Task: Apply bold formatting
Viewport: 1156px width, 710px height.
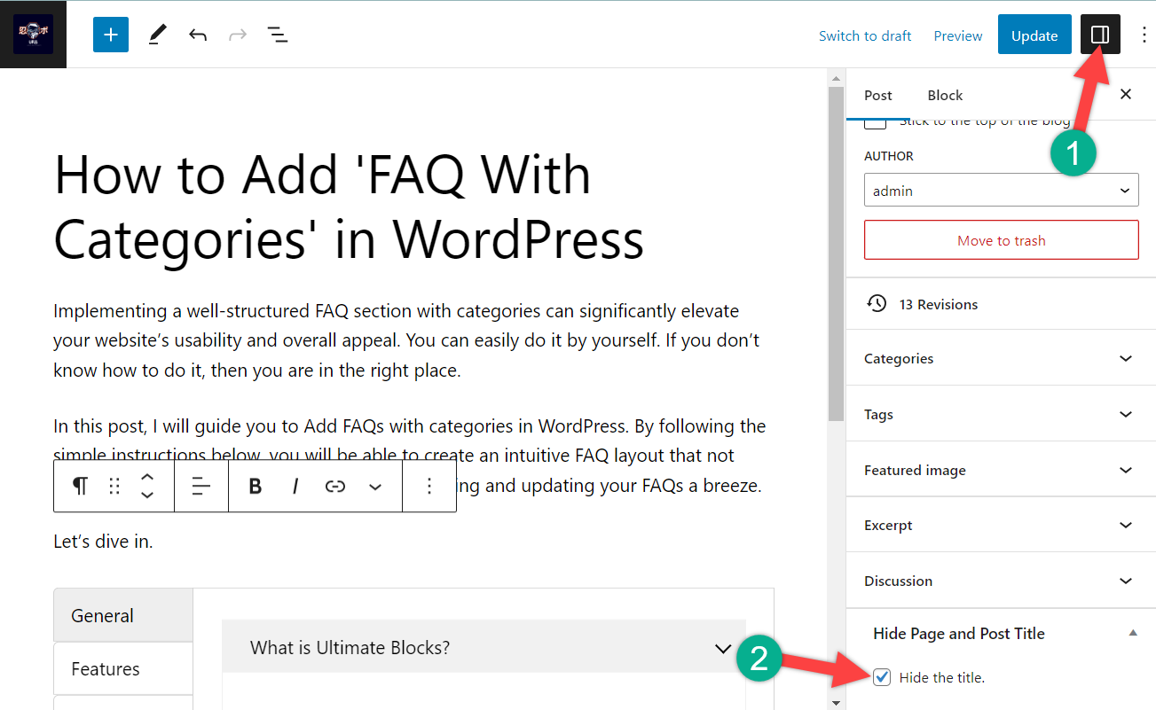Action: tap(256, 486)
